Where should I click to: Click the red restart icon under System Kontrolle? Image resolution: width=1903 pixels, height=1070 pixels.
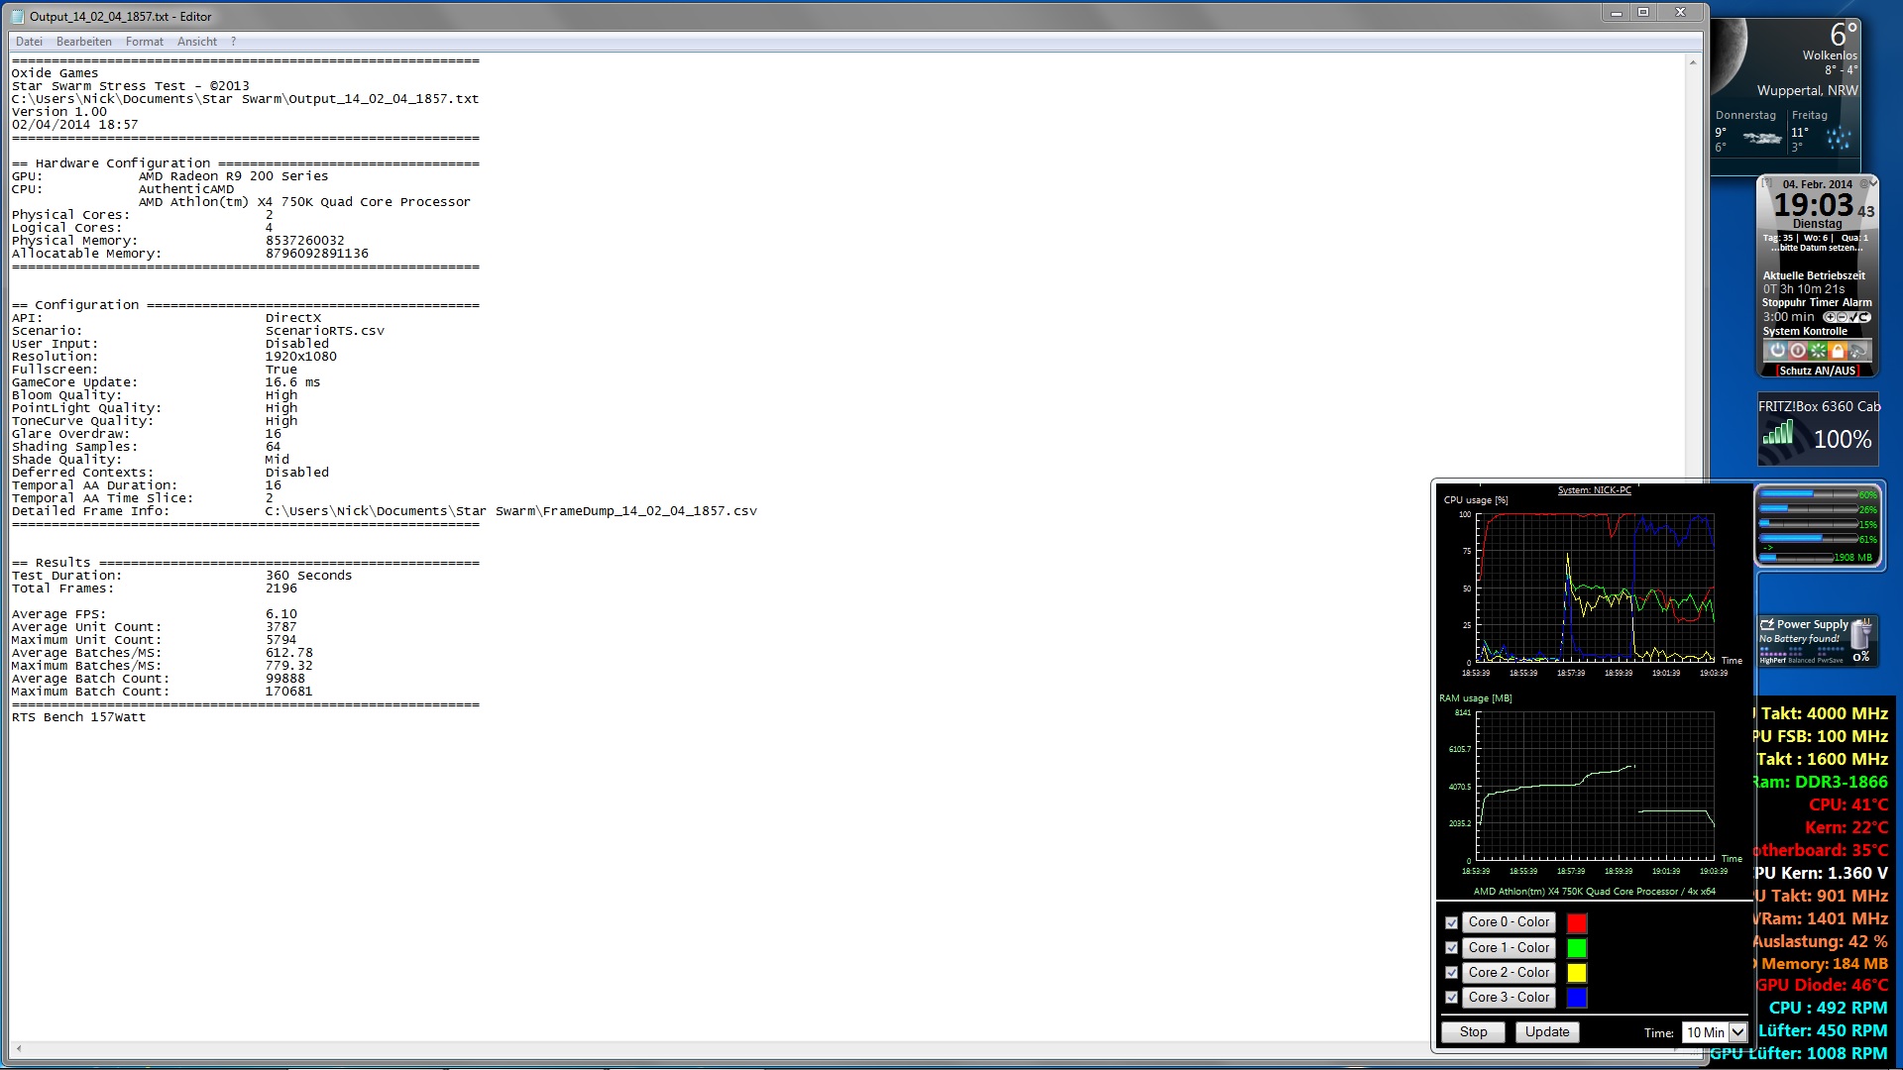point(1798,350)
